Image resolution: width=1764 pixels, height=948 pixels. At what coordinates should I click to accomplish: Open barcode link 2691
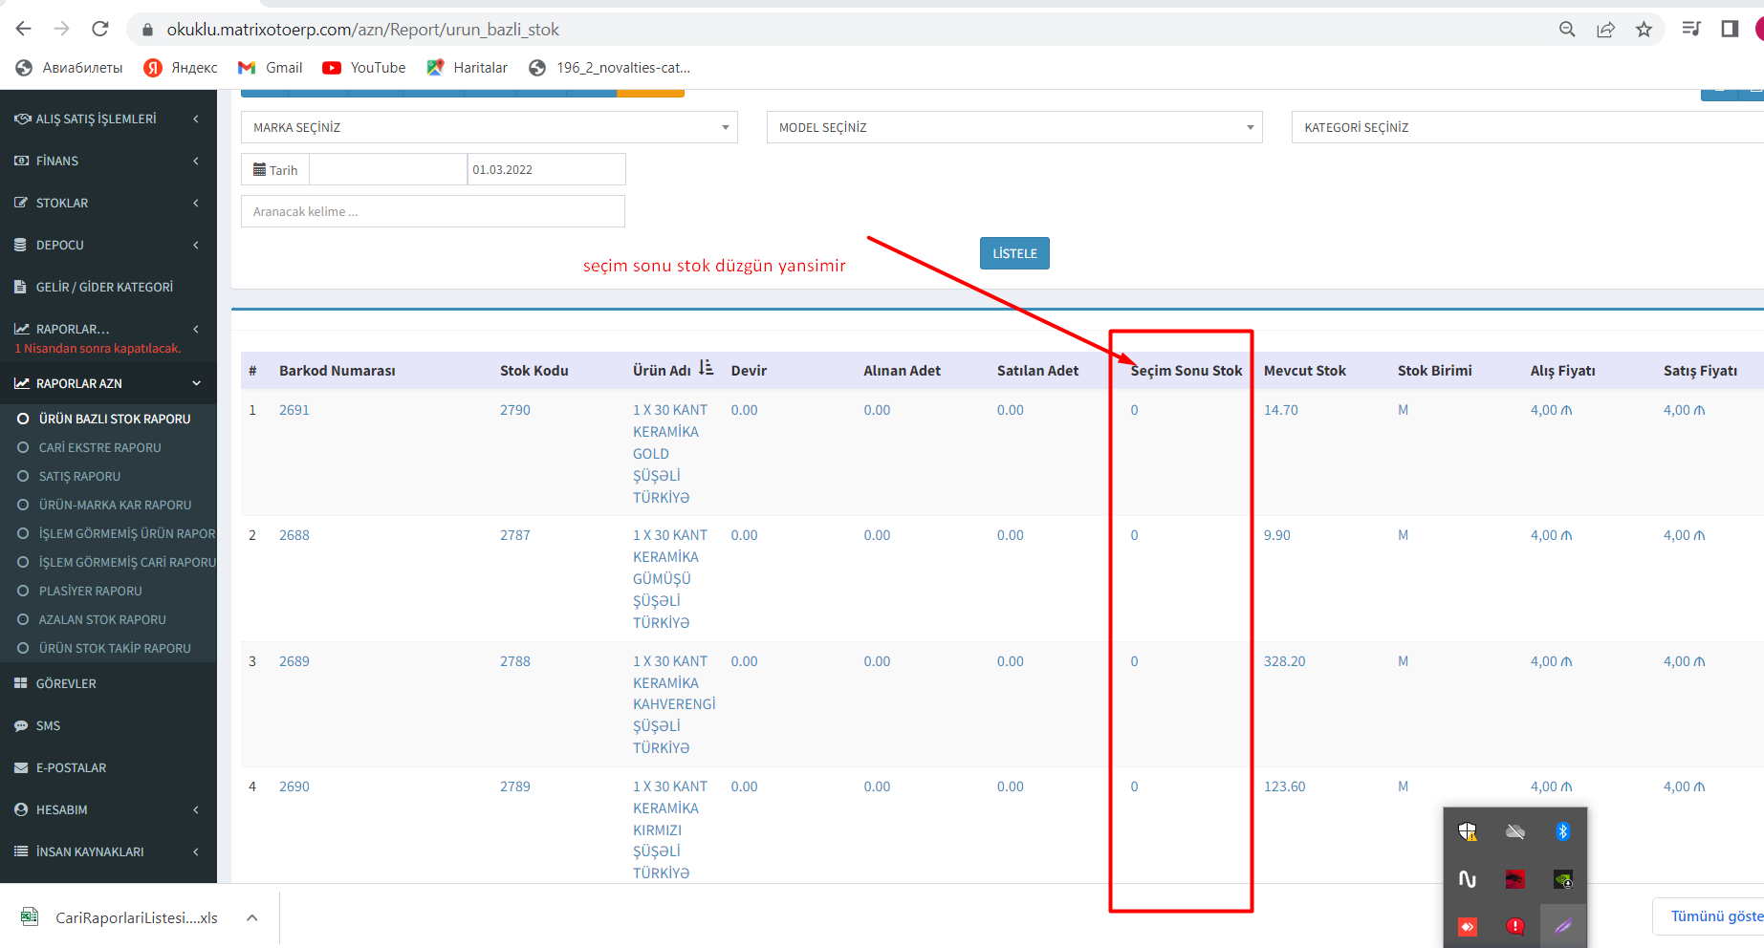pyautogui.click(x=294, y=410)
